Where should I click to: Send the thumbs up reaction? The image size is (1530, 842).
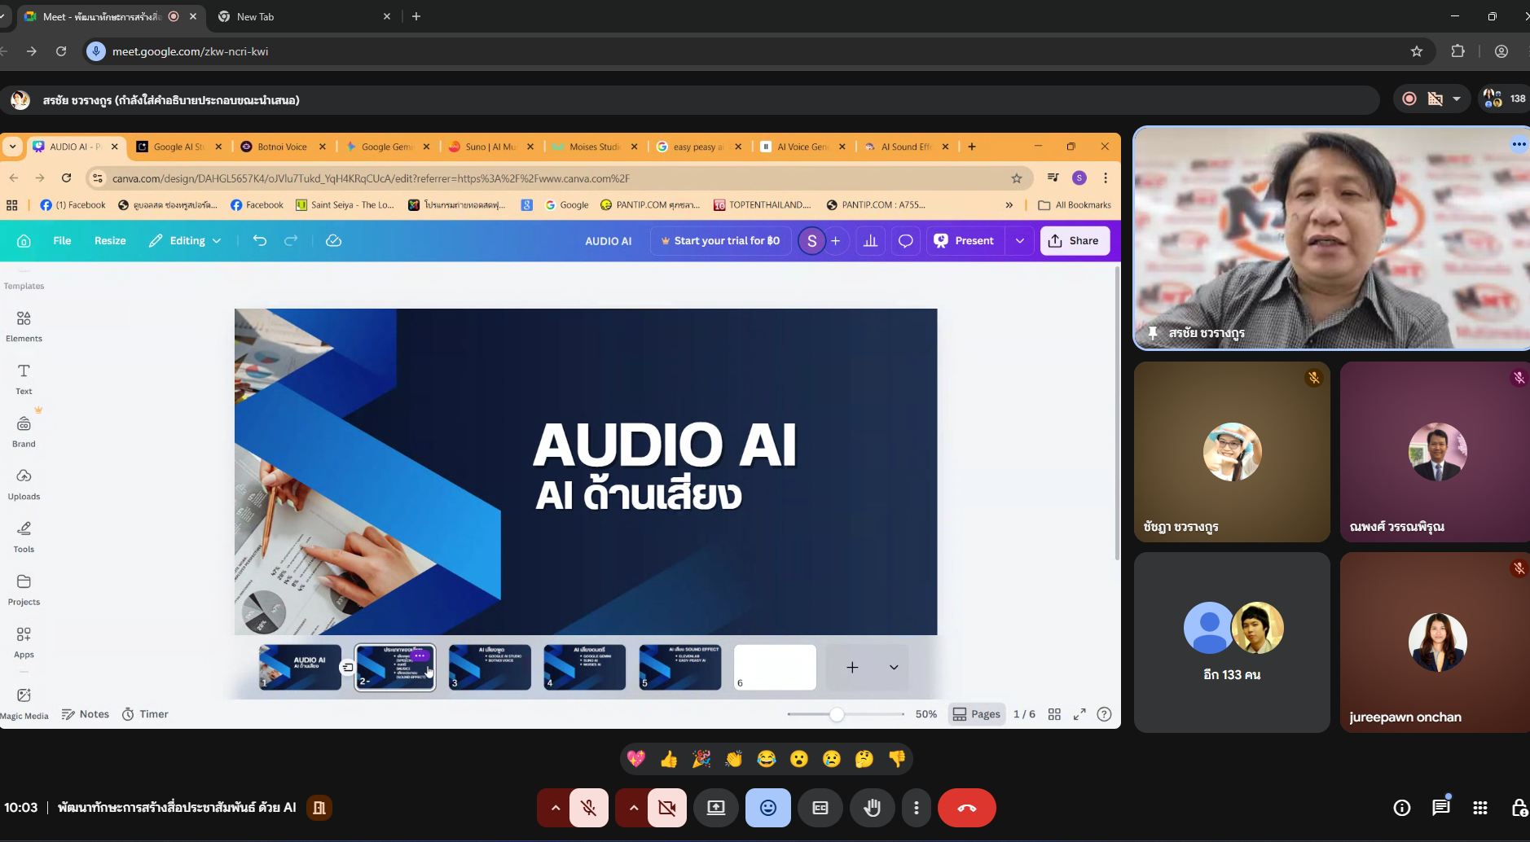669,759
